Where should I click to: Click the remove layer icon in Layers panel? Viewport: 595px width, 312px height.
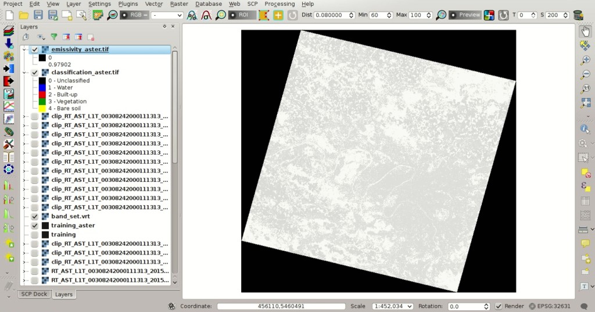[x=91, y=37]
